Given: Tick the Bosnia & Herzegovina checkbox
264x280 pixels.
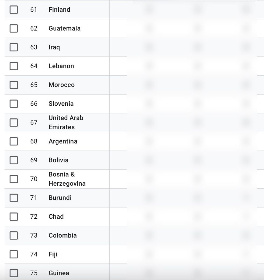Looking at the screenshot, I should (x=14, y=179).
